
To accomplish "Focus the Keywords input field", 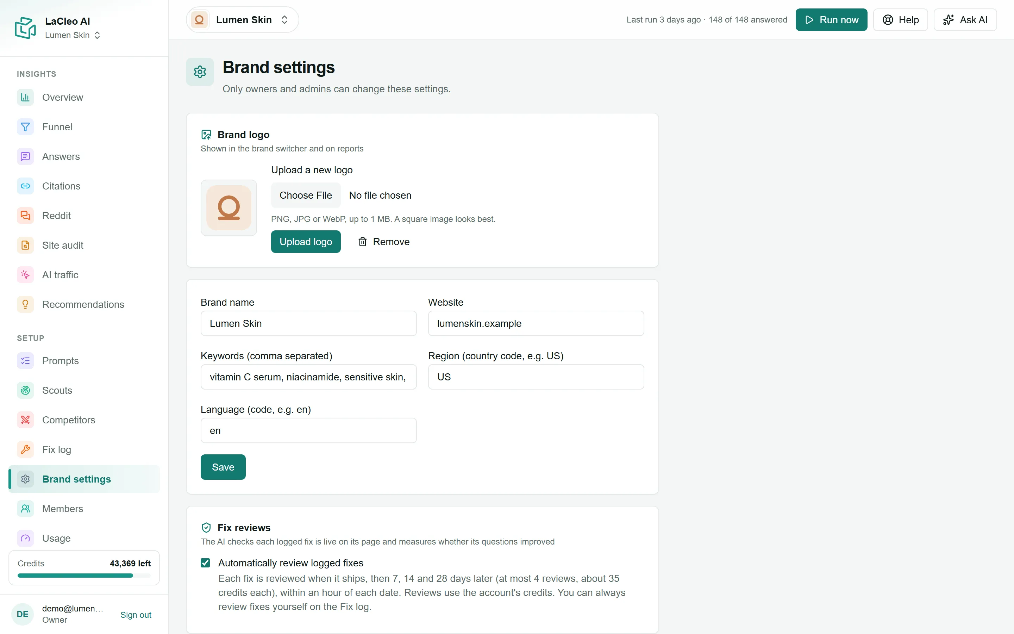I will click(x=308, y=377).
